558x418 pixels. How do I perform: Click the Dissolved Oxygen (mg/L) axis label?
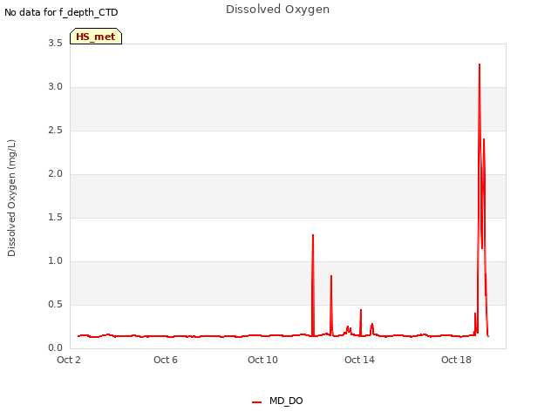(x=11, y=198)
